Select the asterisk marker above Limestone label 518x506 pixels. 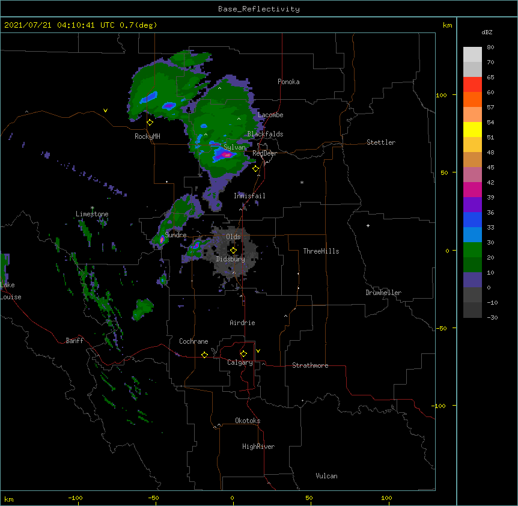(93, 208)
